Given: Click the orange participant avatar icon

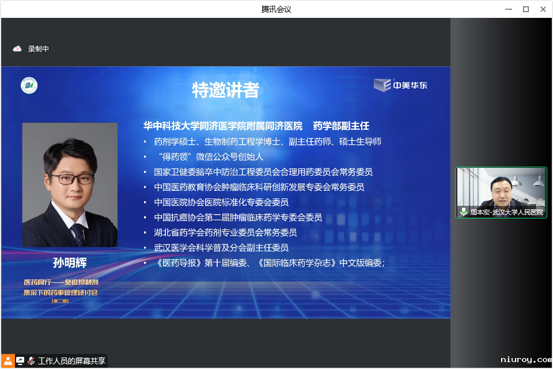Looking at the screenshot, I should pos(7,360).
